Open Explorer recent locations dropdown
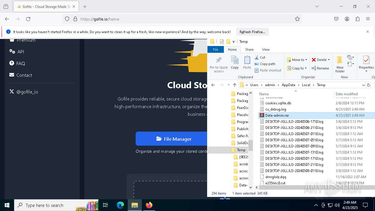Image resolution: width=375 pixels, height=211 pixels. pyautogui.click(x=229, y=85)
